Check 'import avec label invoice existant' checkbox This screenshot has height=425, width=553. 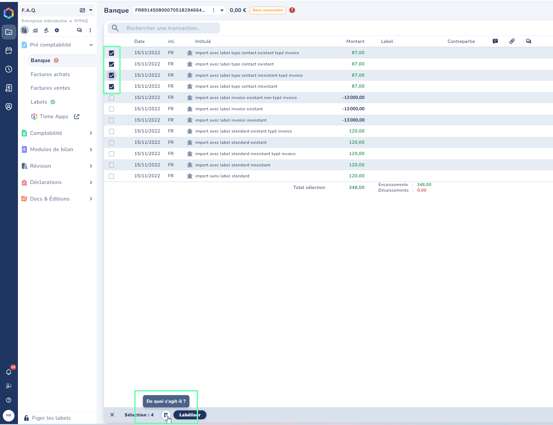click(x=112, y=109)
